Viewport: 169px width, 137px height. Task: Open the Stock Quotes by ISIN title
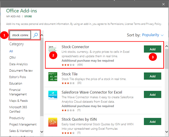(x=79, y=119)
